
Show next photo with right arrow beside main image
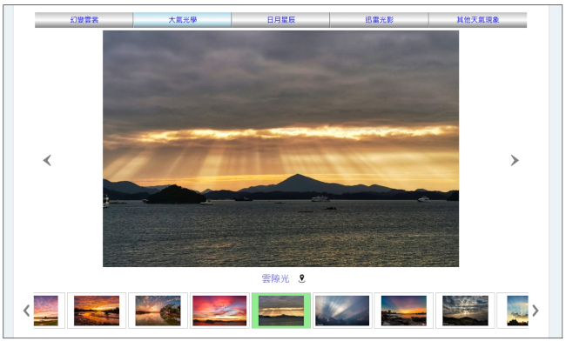(x=515, y=160)
